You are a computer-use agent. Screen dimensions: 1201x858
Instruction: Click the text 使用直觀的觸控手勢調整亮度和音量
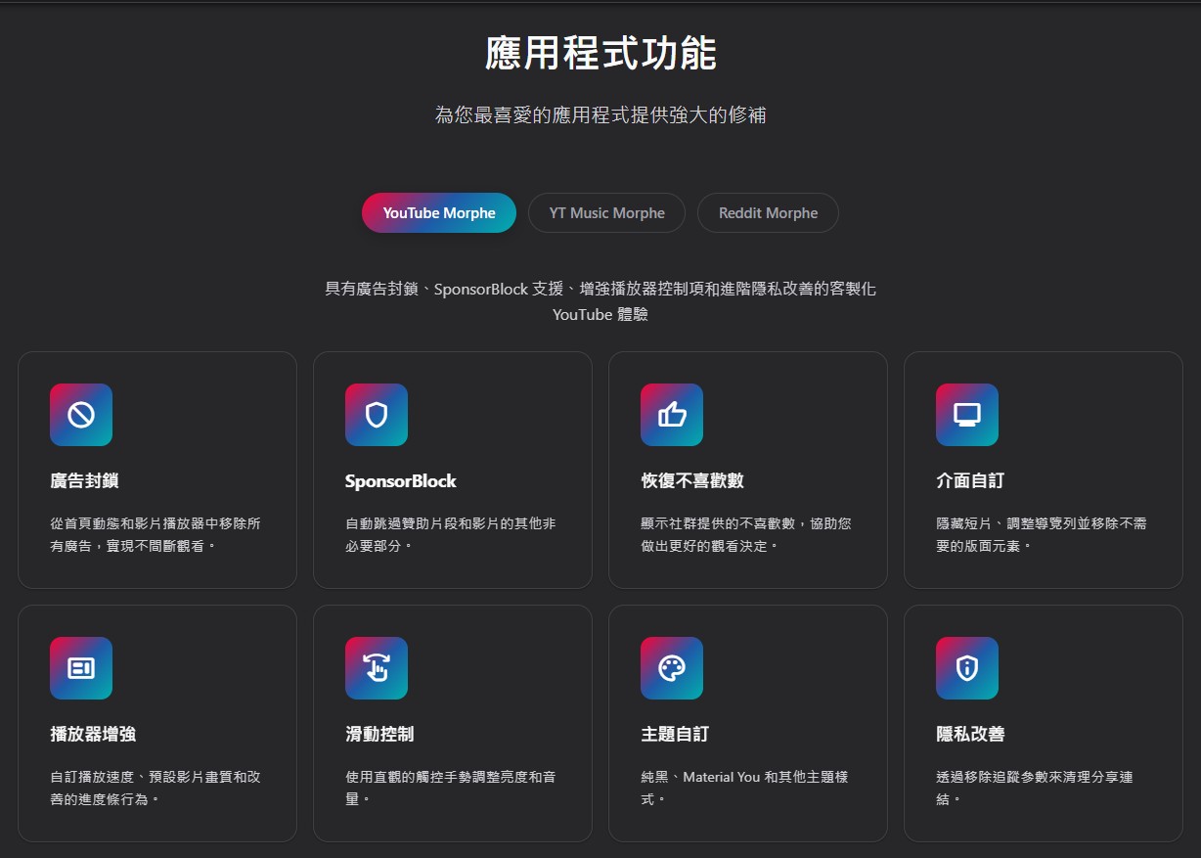pyautogui.click(x=451, y=788)
